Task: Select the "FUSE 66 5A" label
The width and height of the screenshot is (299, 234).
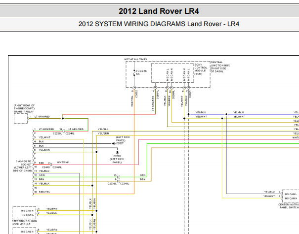Action: (x=141, y=72)
